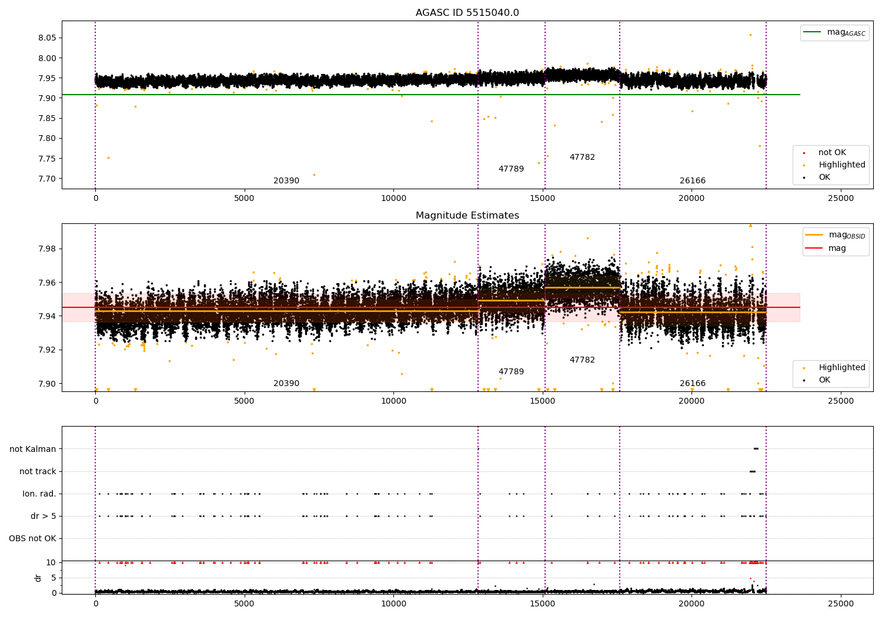This screenshot has width=882, height=617.
Task: Click the 7.95 y-axis tick label
Action: coord(46,78)
